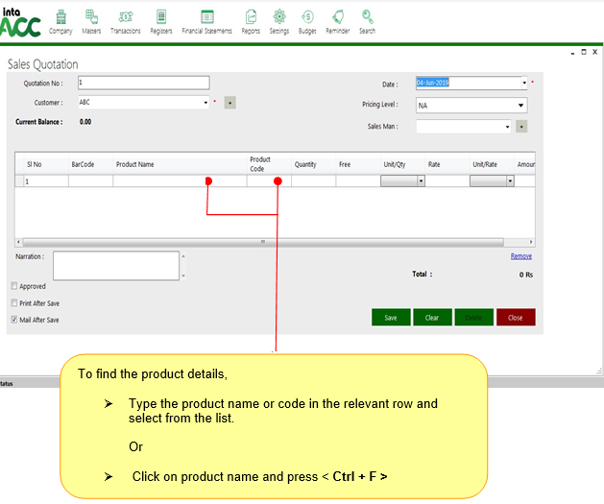Click the Budget toolbar icon
The image size is (604, 504).
point(307,17)
